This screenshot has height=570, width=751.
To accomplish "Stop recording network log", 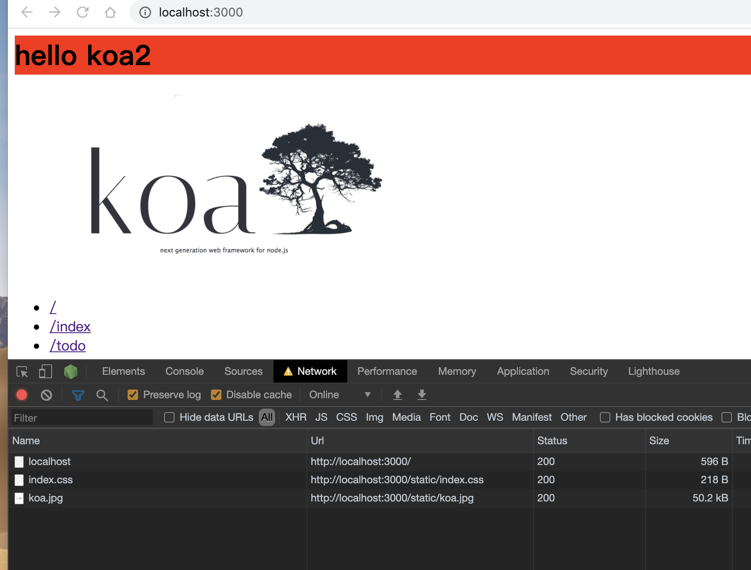I will (x=22, y=395).
